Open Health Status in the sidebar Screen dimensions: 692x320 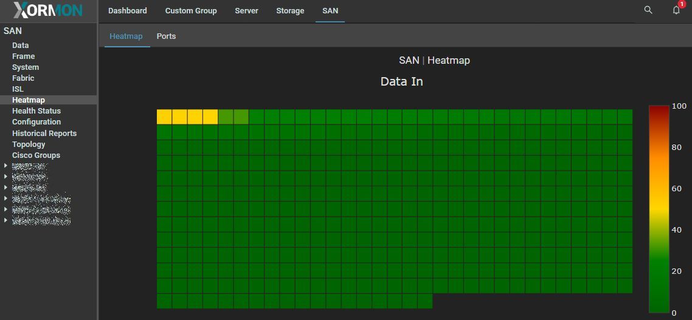coord(36,111)
